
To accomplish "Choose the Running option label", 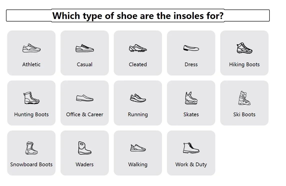I will pos(138,114).
